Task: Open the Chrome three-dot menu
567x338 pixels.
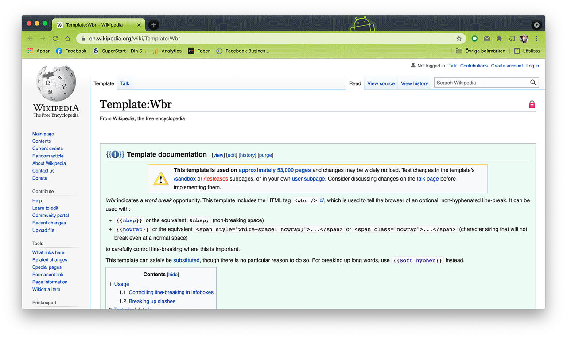Action: [536, 39]
